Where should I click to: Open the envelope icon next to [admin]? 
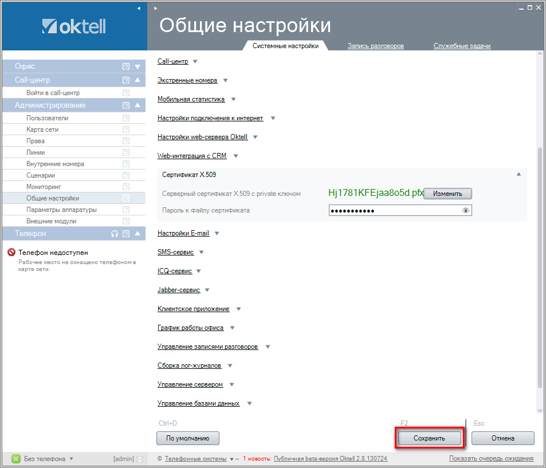tap(140, 459)
